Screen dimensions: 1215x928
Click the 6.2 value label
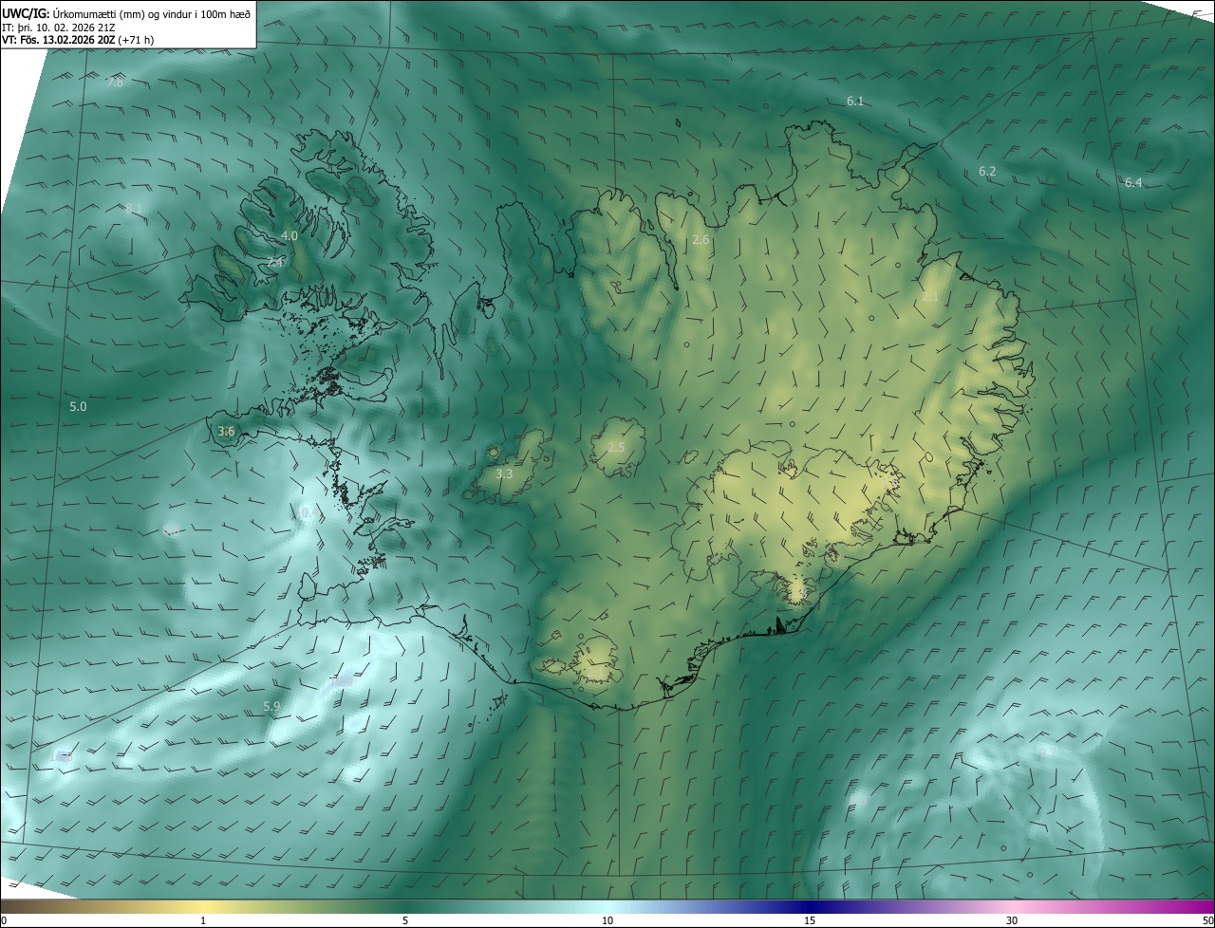coord(987,172)
